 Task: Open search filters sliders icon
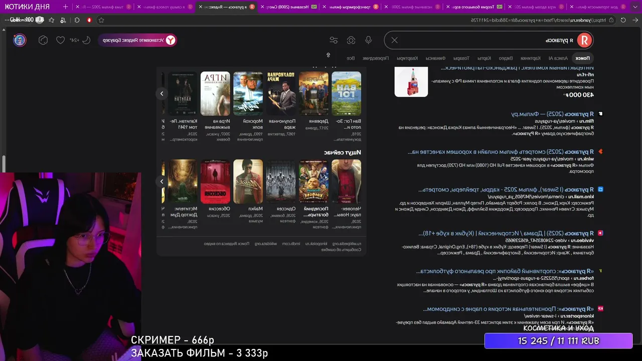[334, 40]
